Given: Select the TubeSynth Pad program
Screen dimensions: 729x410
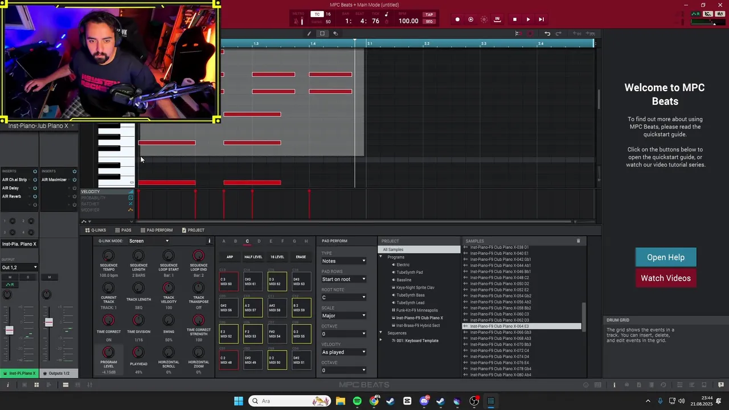Looking at the screenshot, I should click(x=409, y=272).
